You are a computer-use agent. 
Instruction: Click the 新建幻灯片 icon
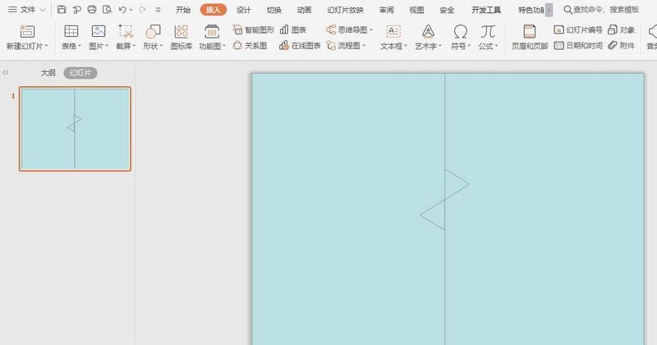click(27, 31)
